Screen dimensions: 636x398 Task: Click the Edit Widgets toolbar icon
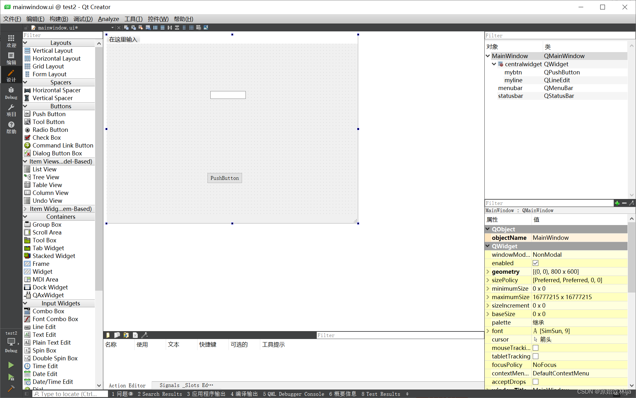[126, 28]
